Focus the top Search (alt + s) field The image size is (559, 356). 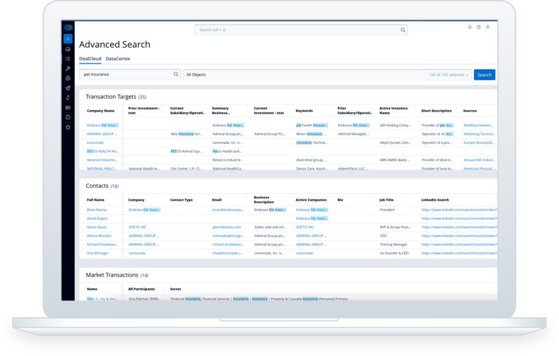301,30
